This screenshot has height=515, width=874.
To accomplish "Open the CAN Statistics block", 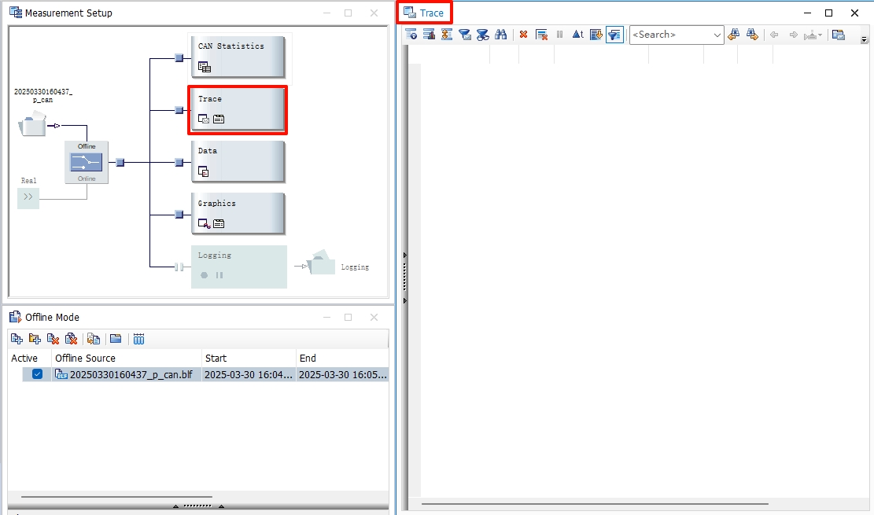I will click(x=237, y=55).
